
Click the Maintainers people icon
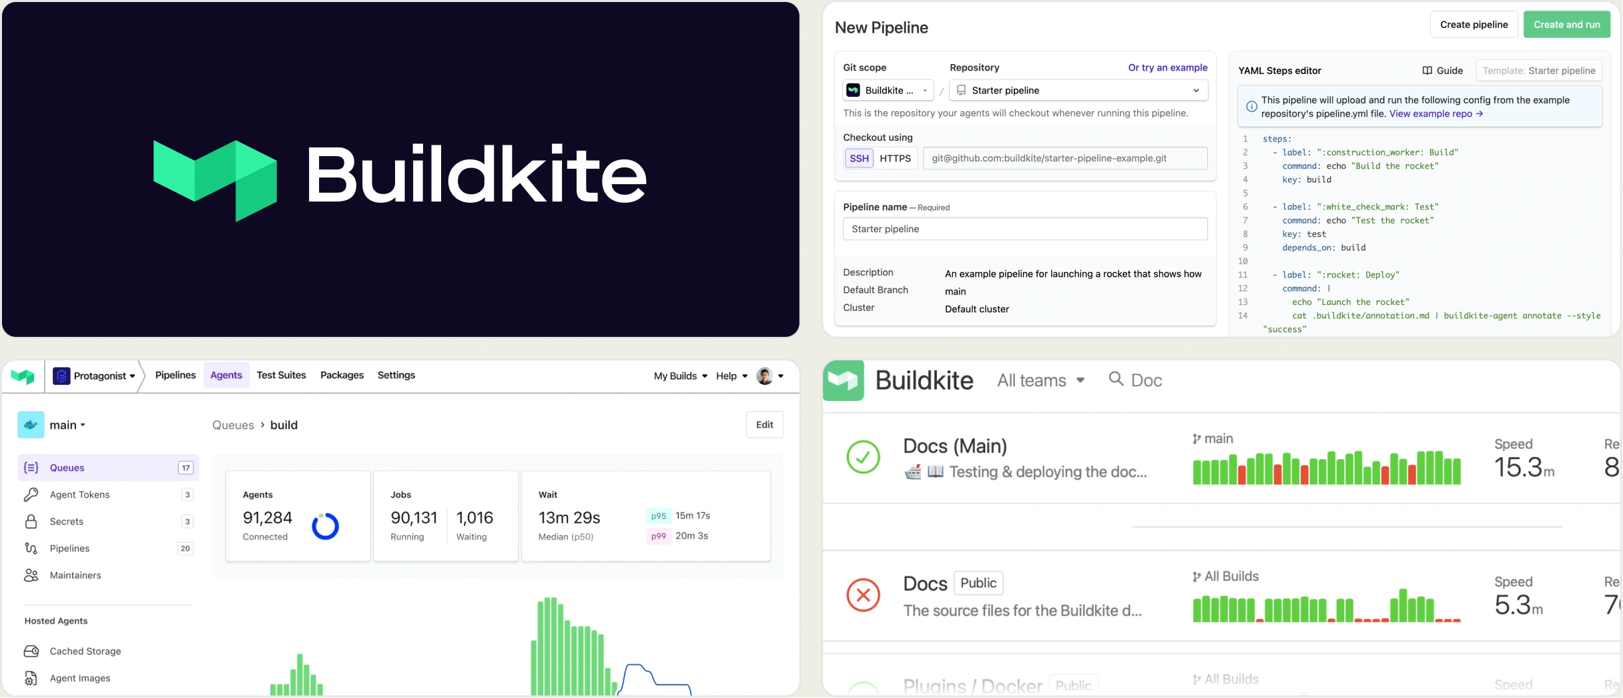(31, 575)
